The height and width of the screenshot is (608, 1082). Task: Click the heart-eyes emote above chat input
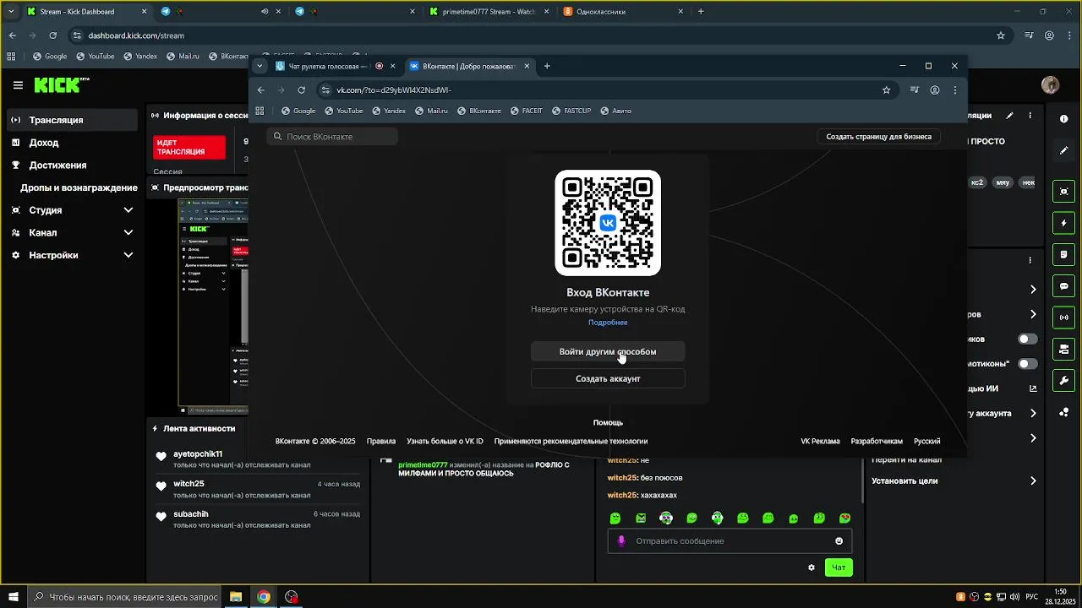[844, 518]
